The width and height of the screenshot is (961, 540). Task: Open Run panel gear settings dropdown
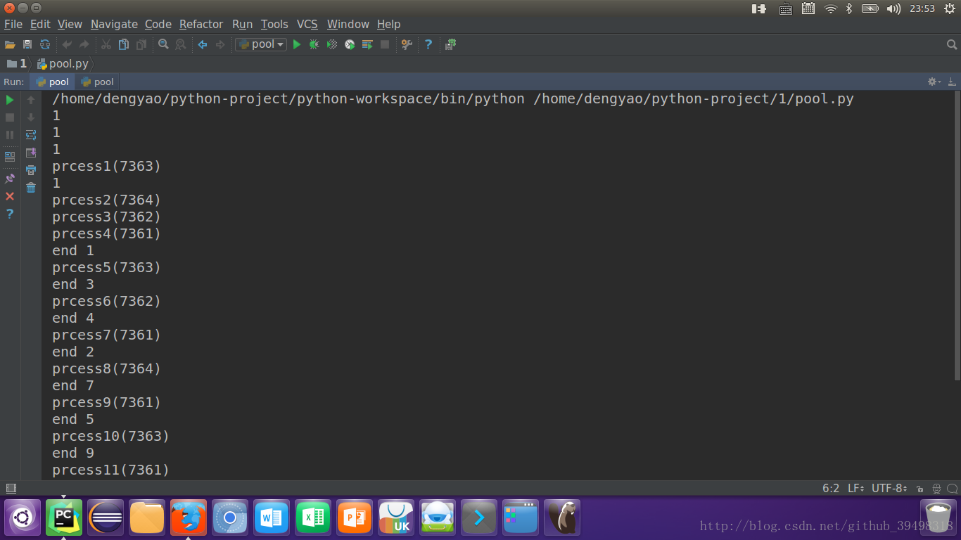[934, 82]
